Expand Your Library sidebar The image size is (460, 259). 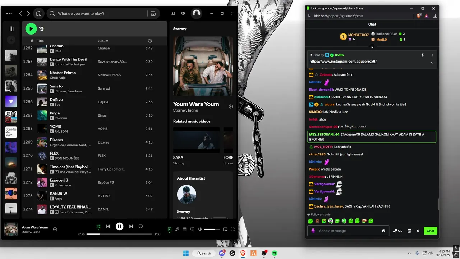tap(11, 29)
